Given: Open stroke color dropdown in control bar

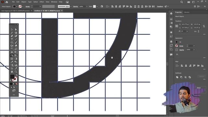Looking at the screenshot, I should pos(23,6).
